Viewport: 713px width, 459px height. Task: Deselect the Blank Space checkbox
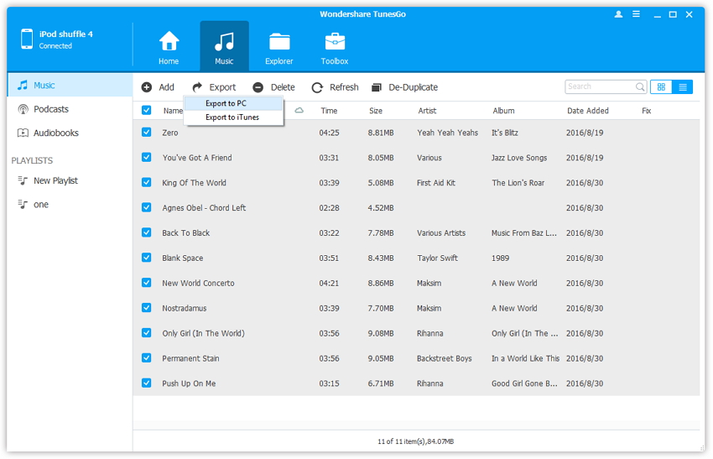(147, 258)
